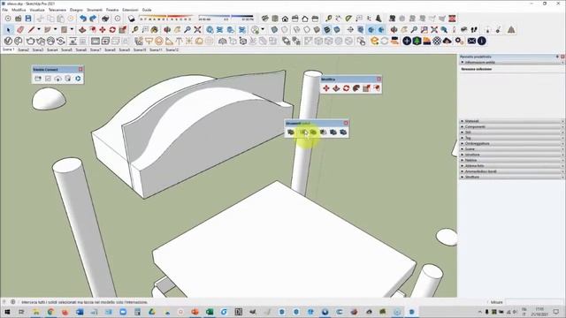Select the Tape Measure tool
The height and width of the screenshot is (318, 566).
[x=135, y=30]
